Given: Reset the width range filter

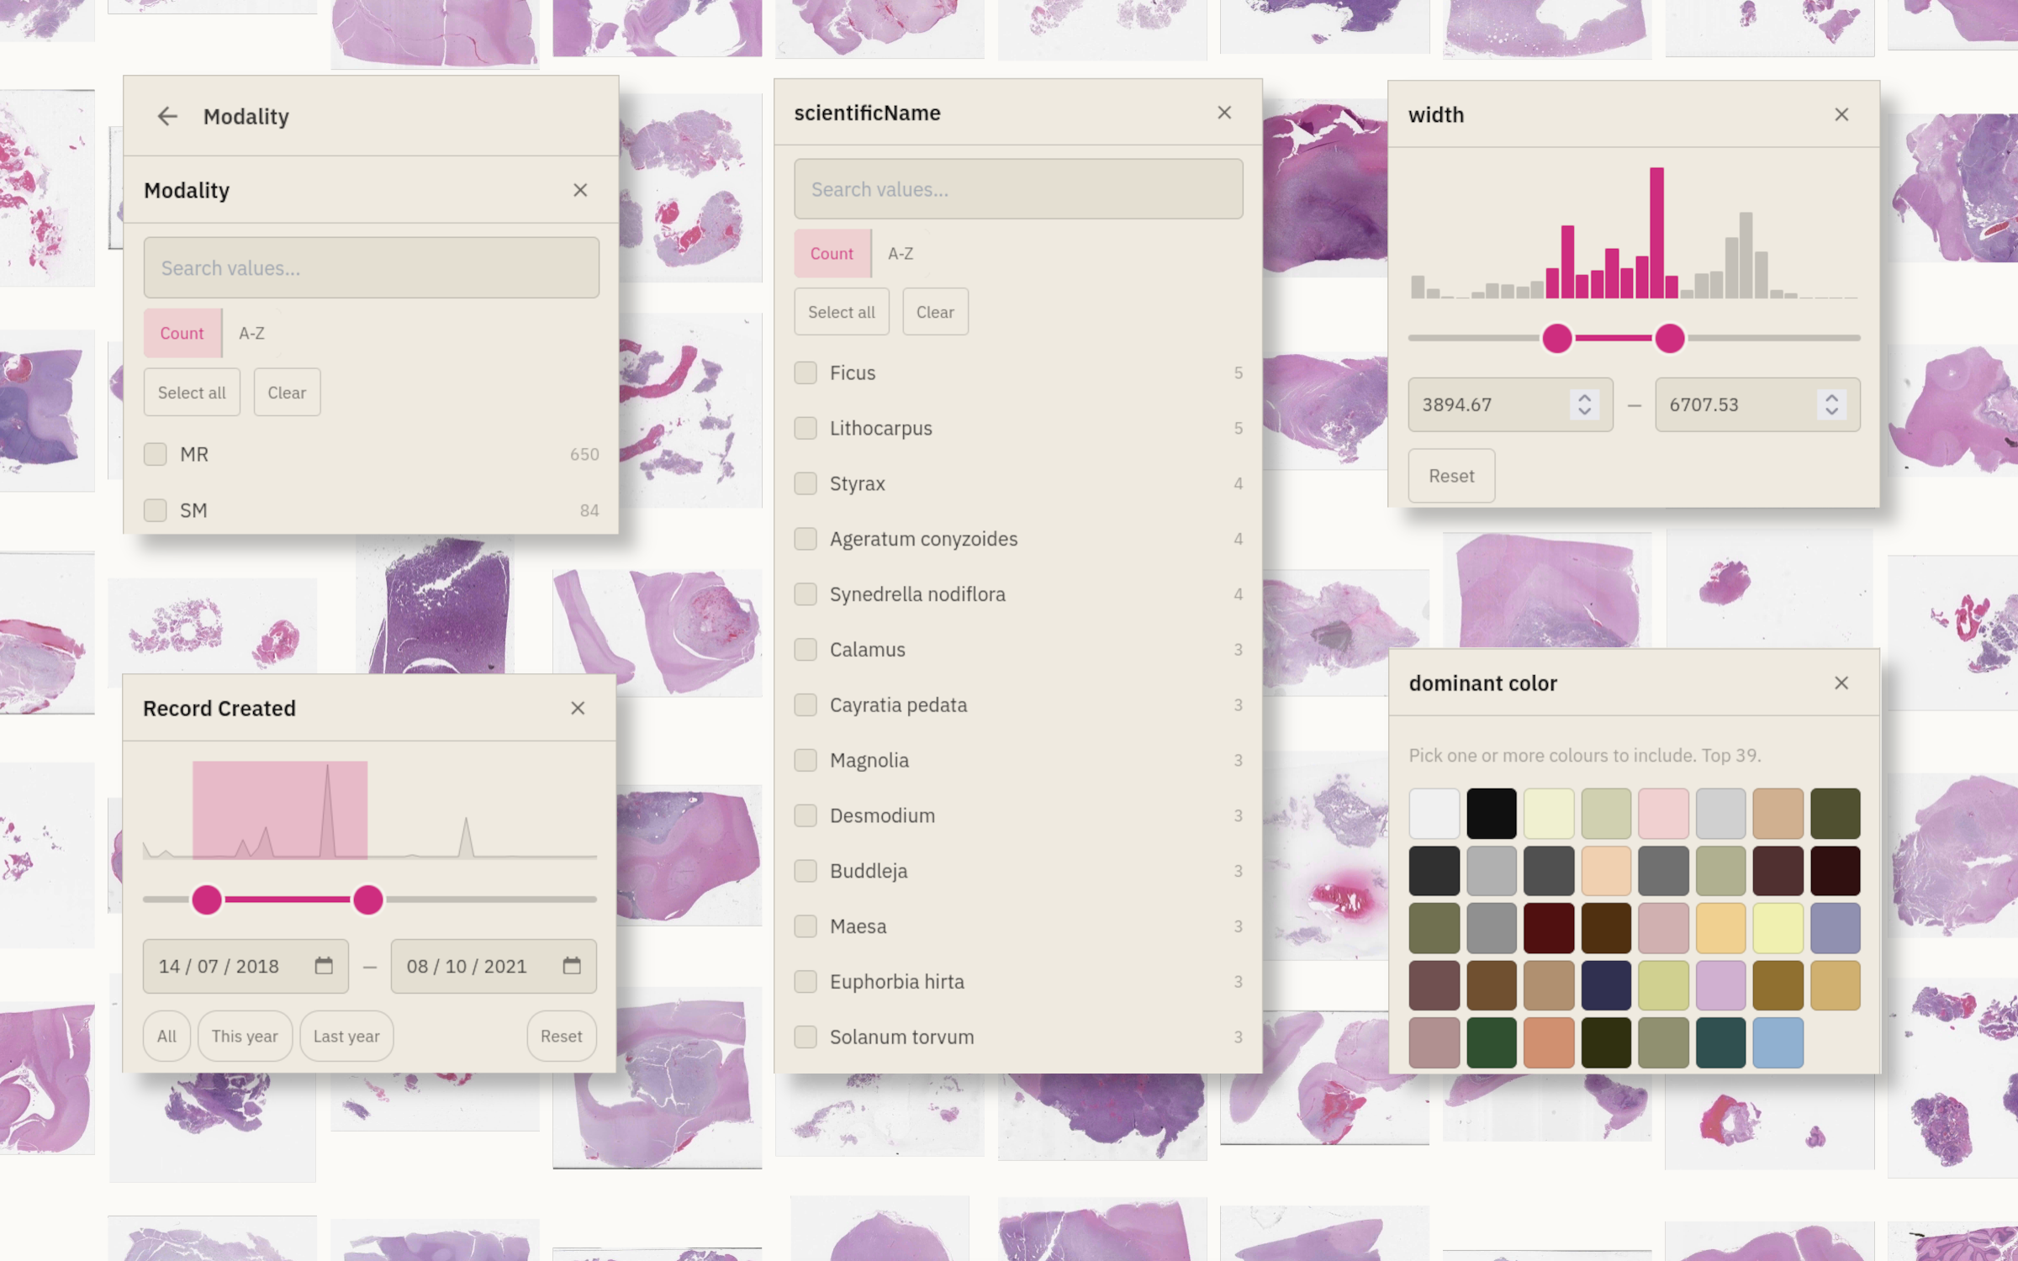Looking at the screenshot, I should [x=1451, y=476].
